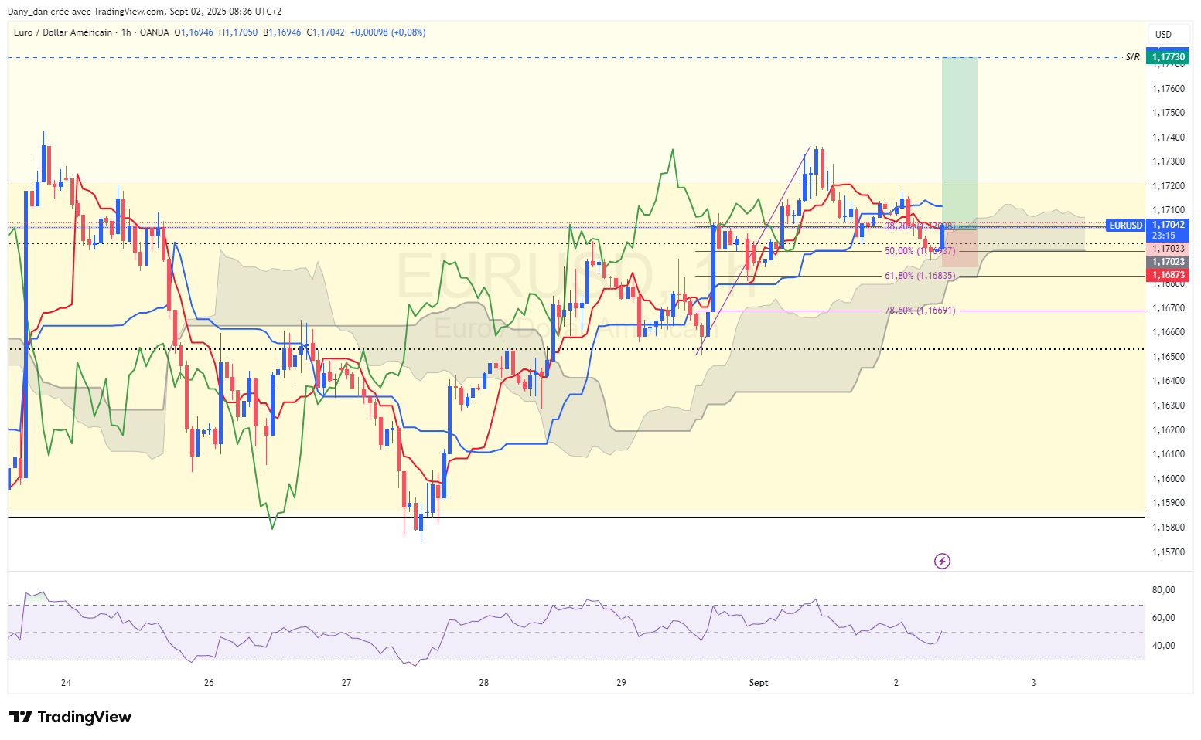The width and height of the screenshot is (1201, 740).
Task: Click 1,15800 on the price scale
Action: pyautogui.click(x=1169, y=528)
